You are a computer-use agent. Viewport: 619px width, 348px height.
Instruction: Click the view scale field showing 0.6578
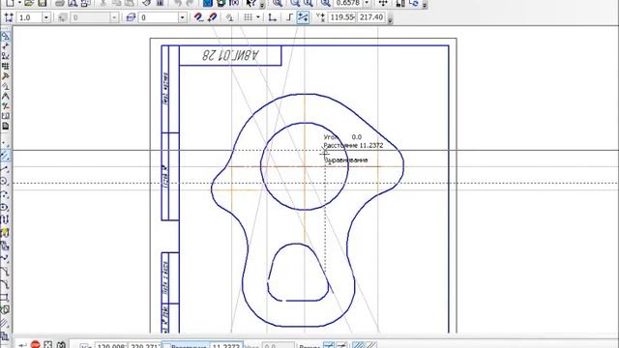click(348, 3)
